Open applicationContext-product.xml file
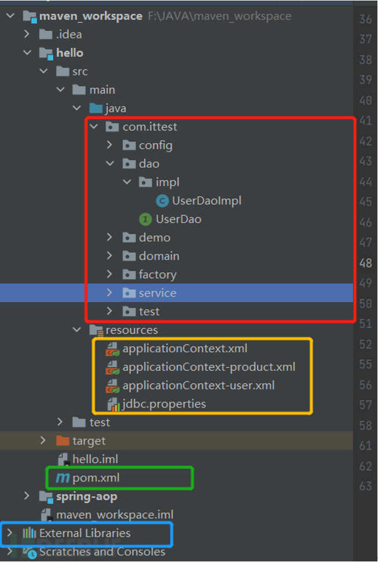378x562 pixels. point(208,367)
